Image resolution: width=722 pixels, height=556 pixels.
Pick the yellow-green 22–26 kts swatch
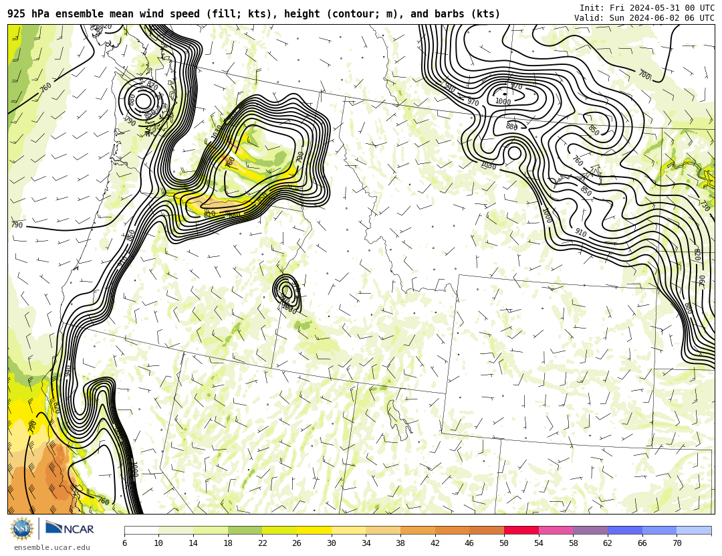(279, 530)
